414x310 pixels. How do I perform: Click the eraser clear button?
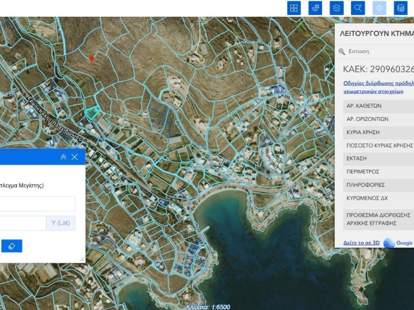pos(12,246)
